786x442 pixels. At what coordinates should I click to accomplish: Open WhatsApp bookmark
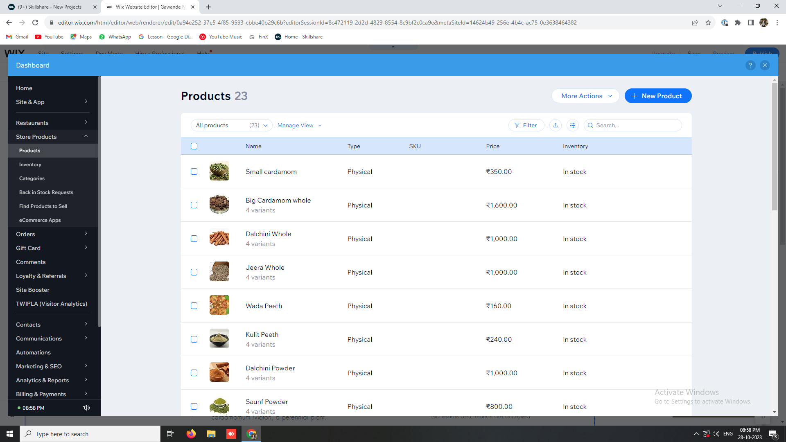115,37
